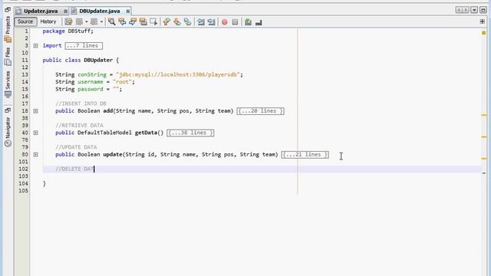
Task: Click the 'conString' variable
Action: pos(92,74)
